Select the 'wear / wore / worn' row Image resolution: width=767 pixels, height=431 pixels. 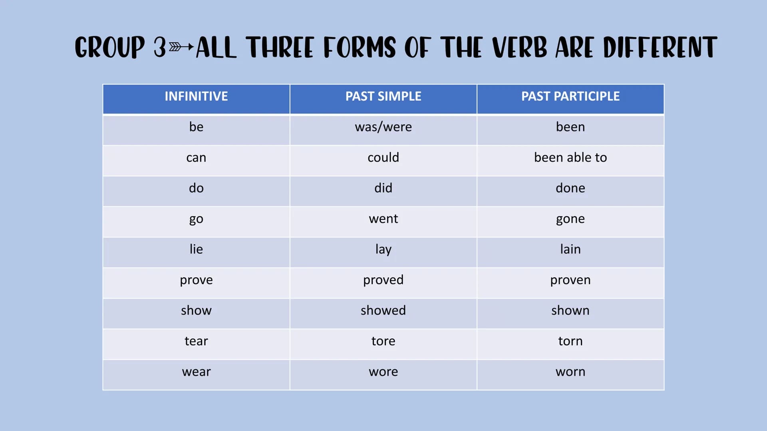(x=383, y=371)
